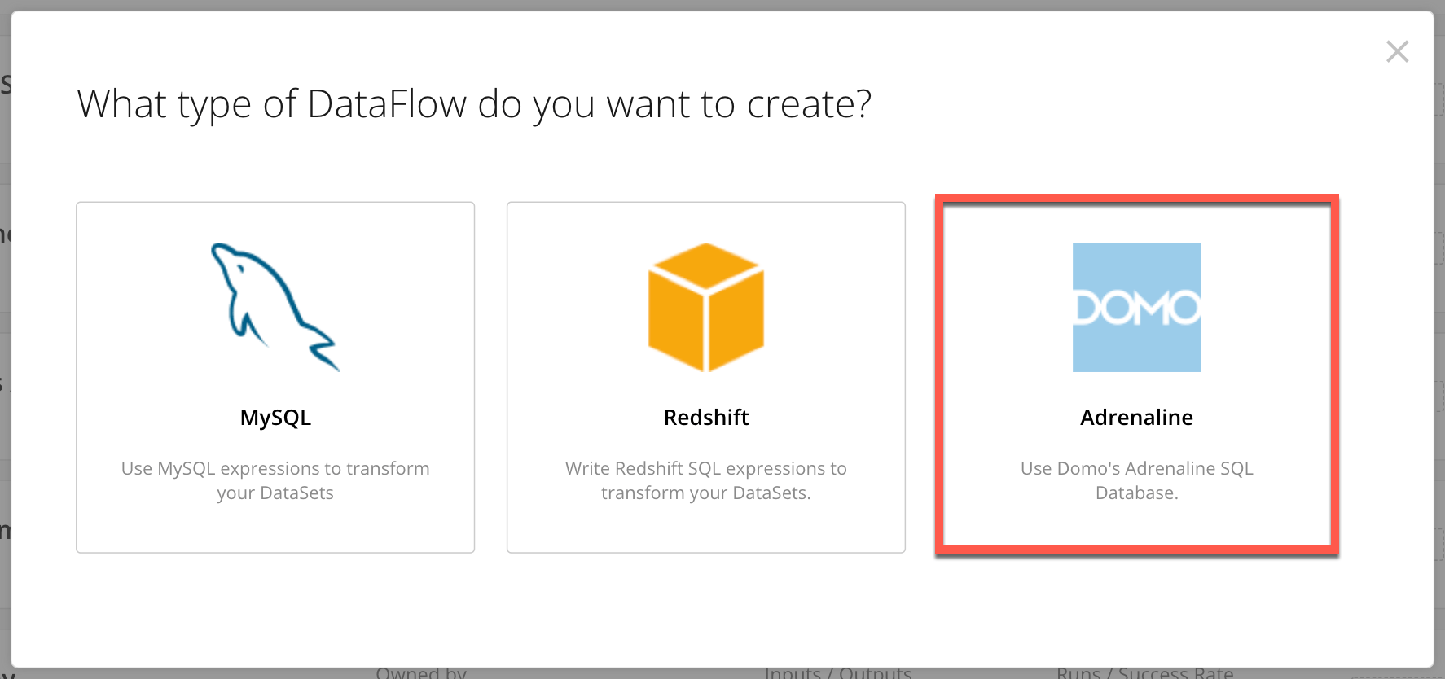
Task: Click 'Use MySQL expressions to transform' description
Action: tap(275, 480)
